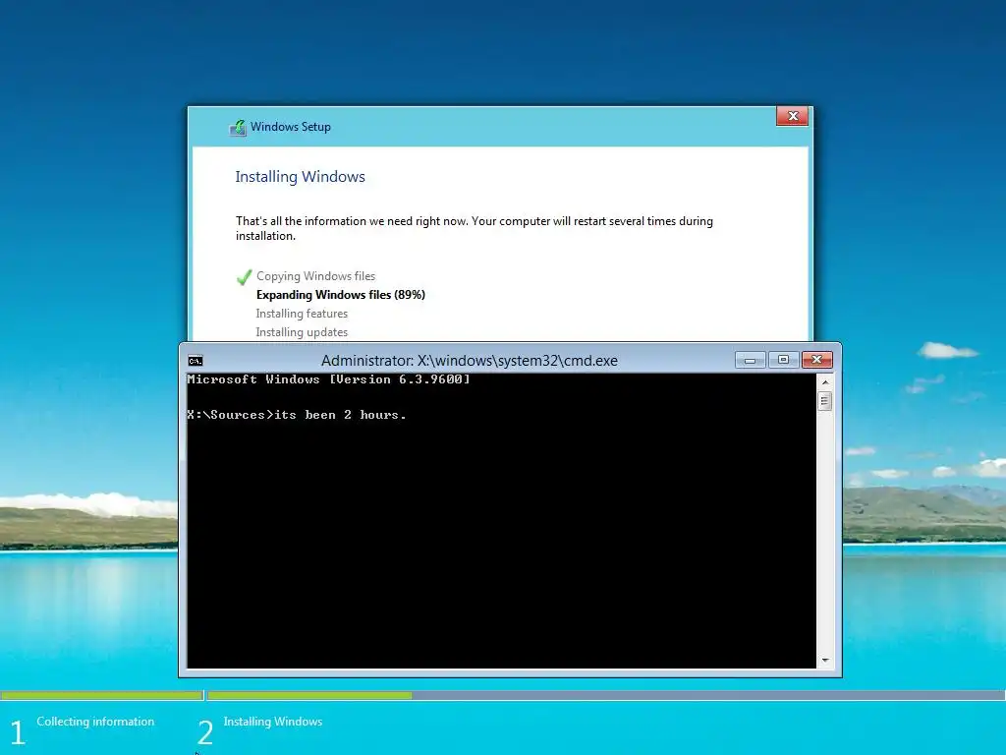Image resolution: width=1006 pixels, height=755 pixels.
Task: Click the restart information paragraph text
Action: [x=475, y=228]
